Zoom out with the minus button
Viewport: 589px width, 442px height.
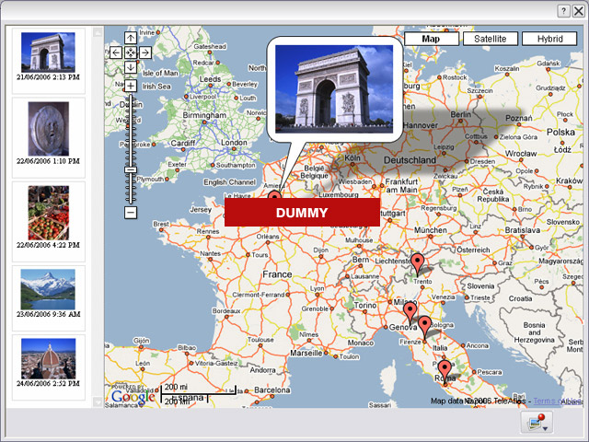(x=131, y=213)
